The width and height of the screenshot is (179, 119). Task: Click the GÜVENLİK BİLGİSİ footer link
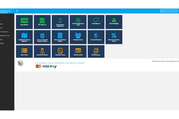click(41, 63)
